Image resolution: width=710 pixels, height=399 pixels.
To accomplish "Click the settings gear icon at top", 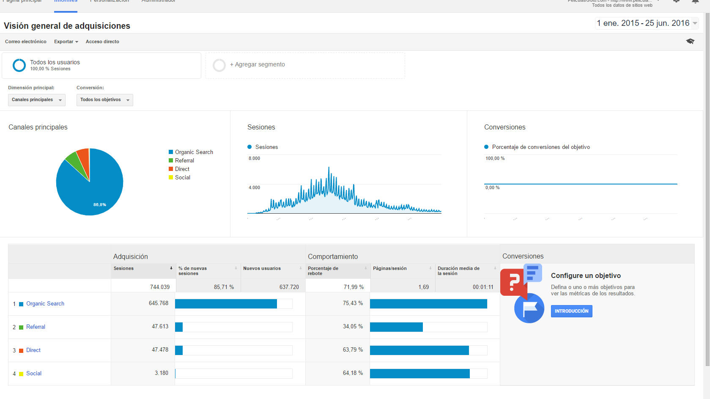I will point(676,1).
